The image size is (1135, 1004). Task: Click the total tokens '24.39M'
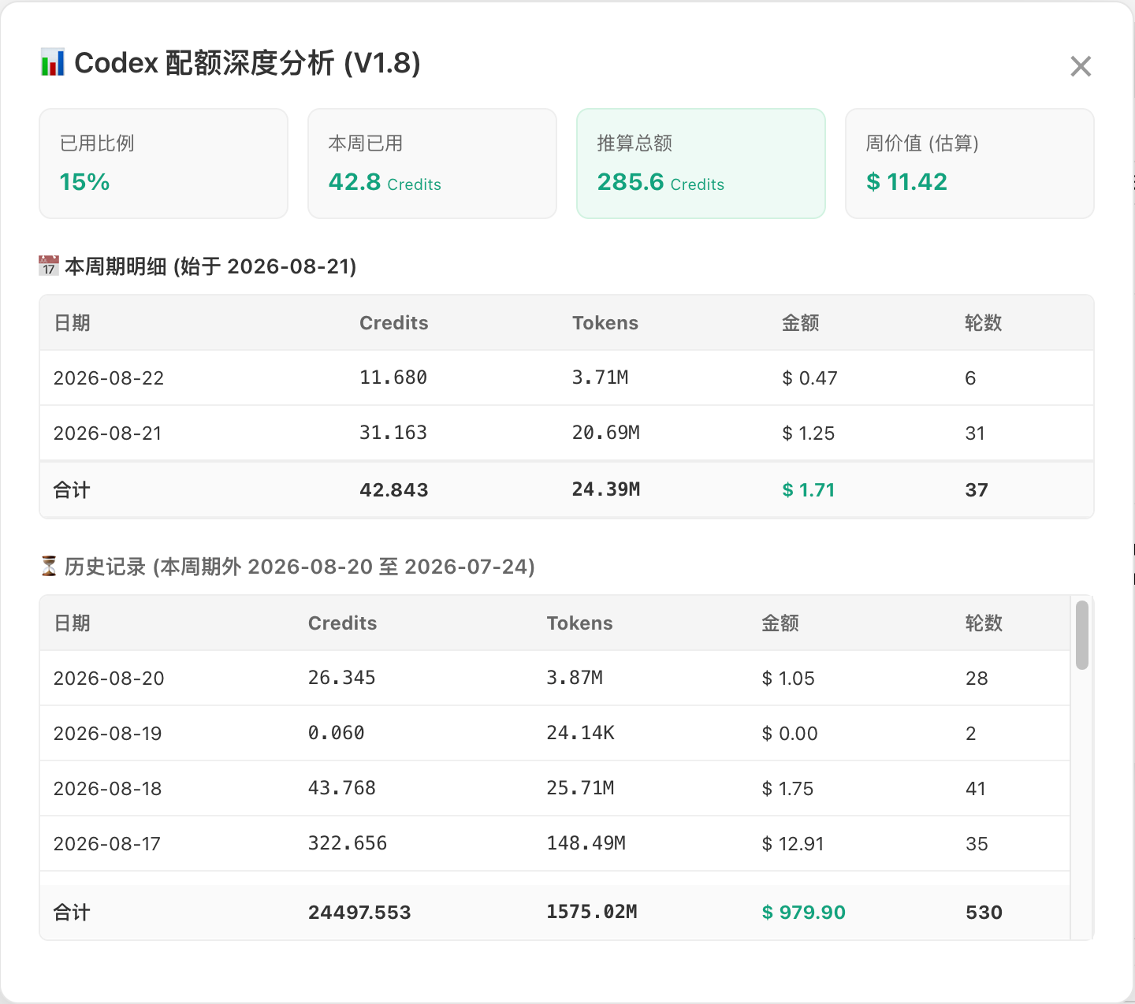(606, 489)
